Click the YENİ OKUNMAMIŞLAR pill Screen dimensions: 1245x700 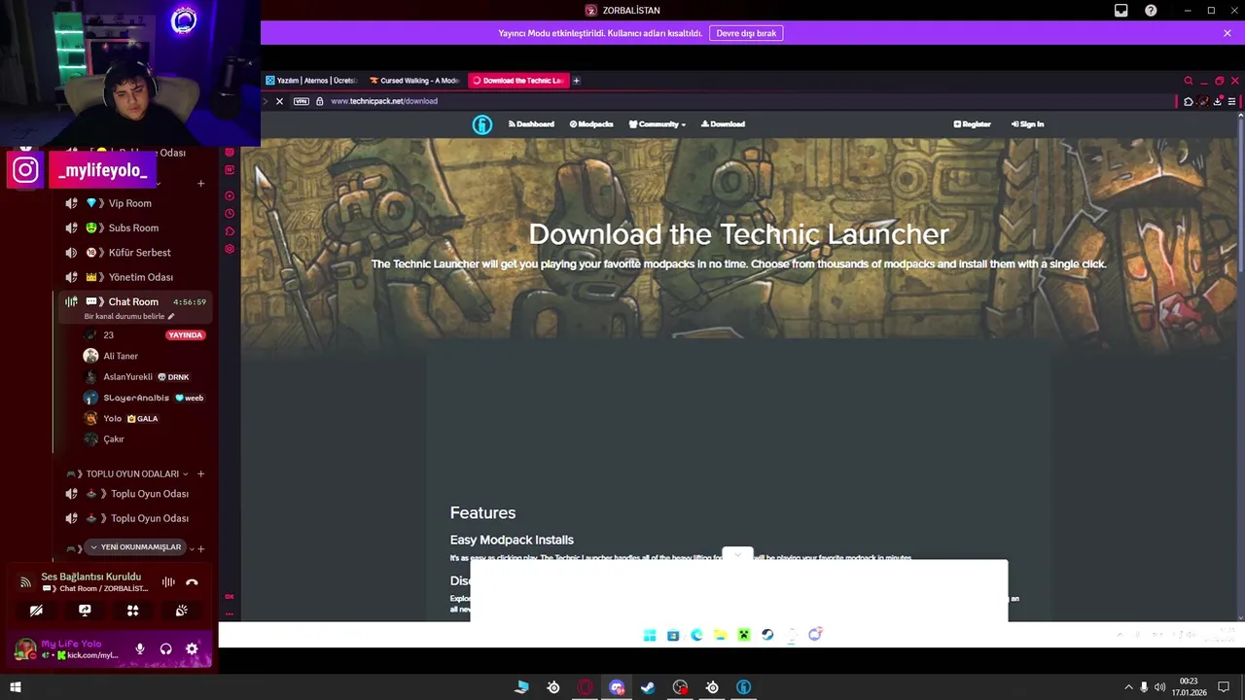tap(134, 547)
